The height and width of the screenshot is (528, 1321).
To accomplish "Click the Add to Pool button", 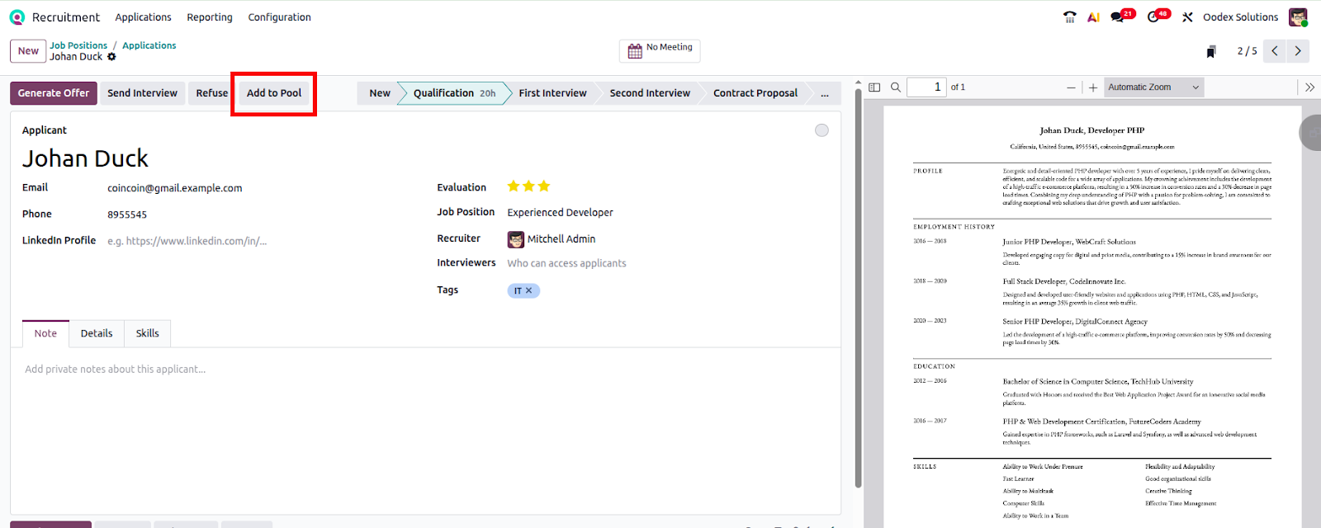I will tap(274, 93).
